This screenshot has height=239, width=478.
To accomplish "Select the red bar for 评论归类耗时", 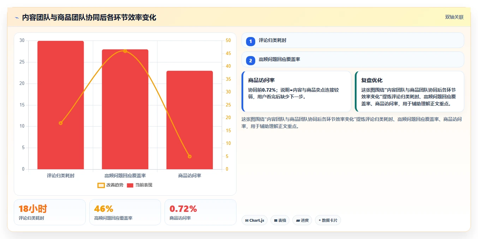I will click(61, 105).
